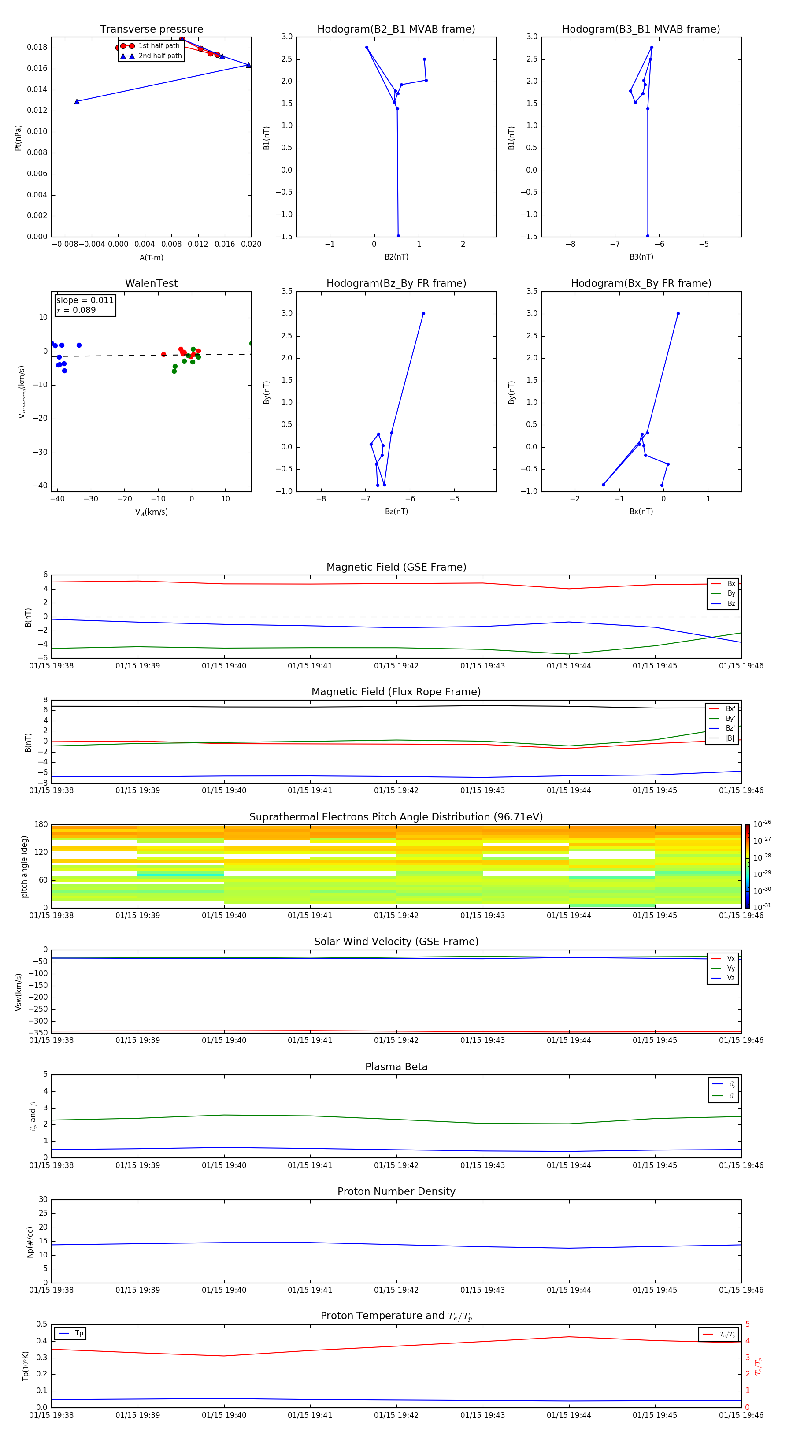Click the topmost data point in Bx_By hodogram
Image resolution: width=793 pixels, height=1454 pixels.
[x=678, y=313]
